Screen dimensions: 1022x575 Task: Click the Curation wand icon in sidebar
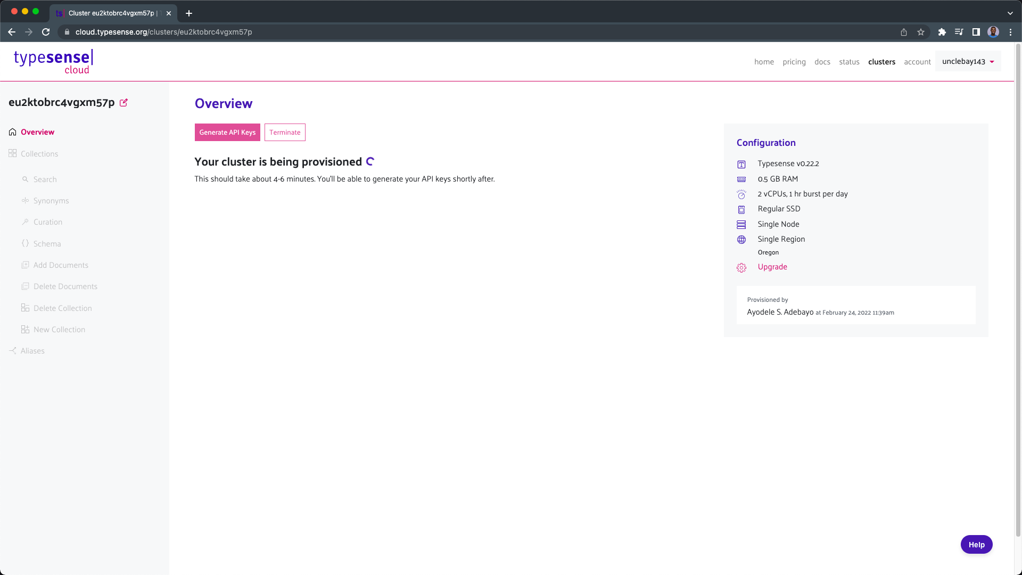click(25, 222)
